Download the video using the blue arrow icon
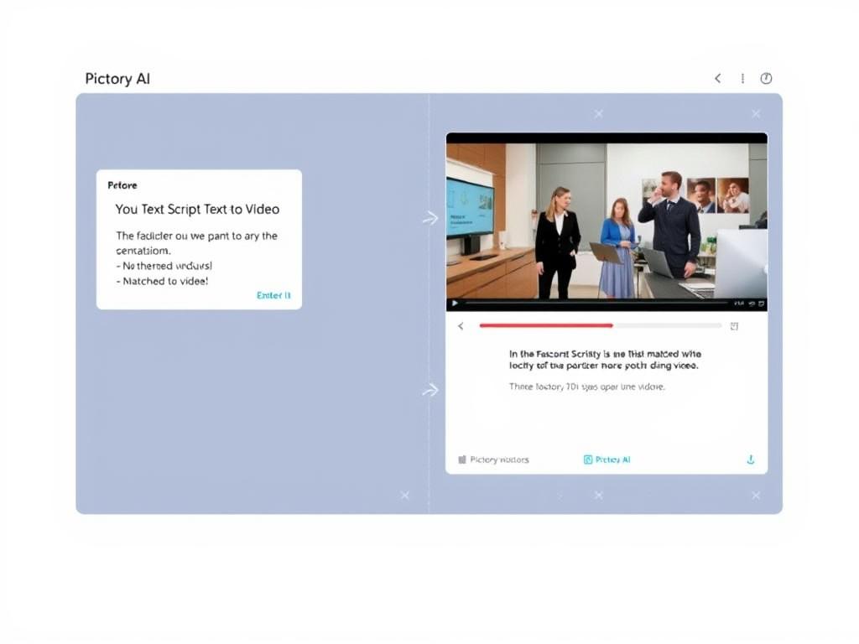 click(x=751, y=459)
